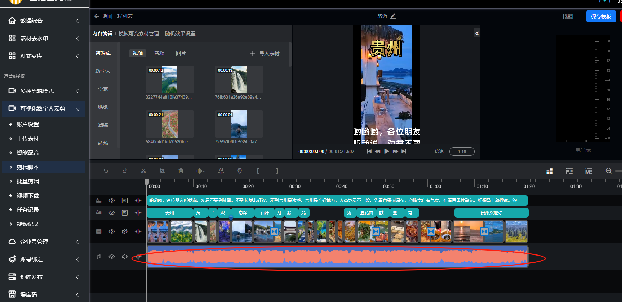This screenshot has width=622, height=302.
Task: Go back via 返回工程列表
Action: [114, 16]
